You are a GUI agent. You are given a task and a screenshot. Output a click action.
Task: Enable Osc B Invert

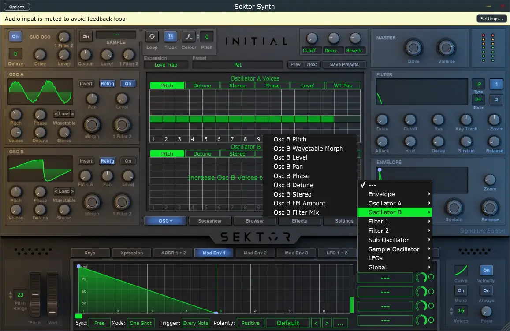pos(86,161)
